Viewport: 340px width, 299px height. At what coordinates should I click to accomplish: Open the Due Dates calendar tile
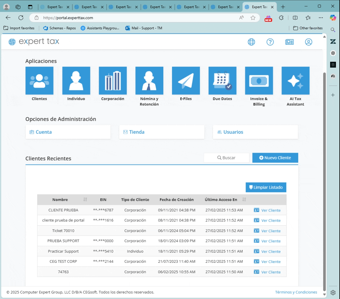coord(223,81)
